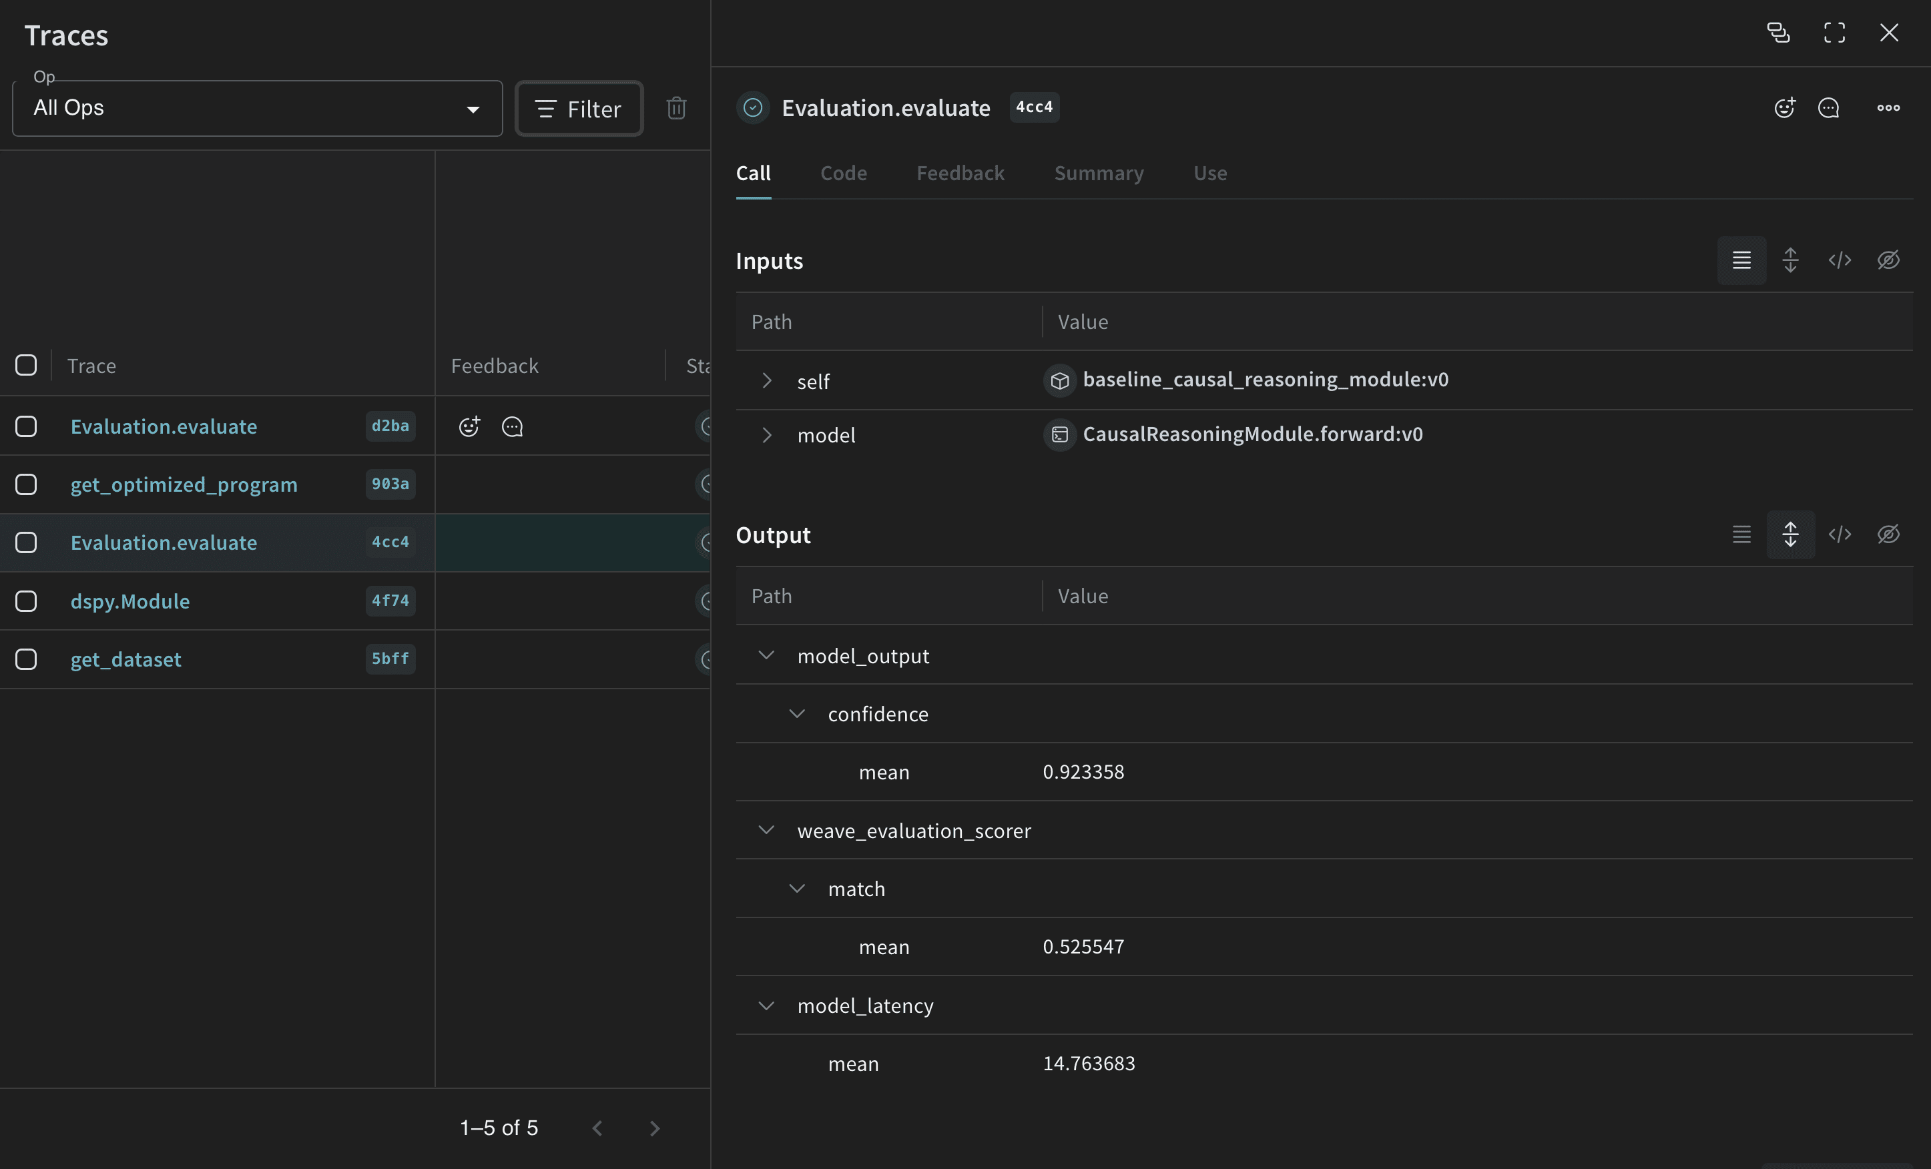Switch Output to collapsed list view
1931x1169 pixels.
click(1741, 534)
